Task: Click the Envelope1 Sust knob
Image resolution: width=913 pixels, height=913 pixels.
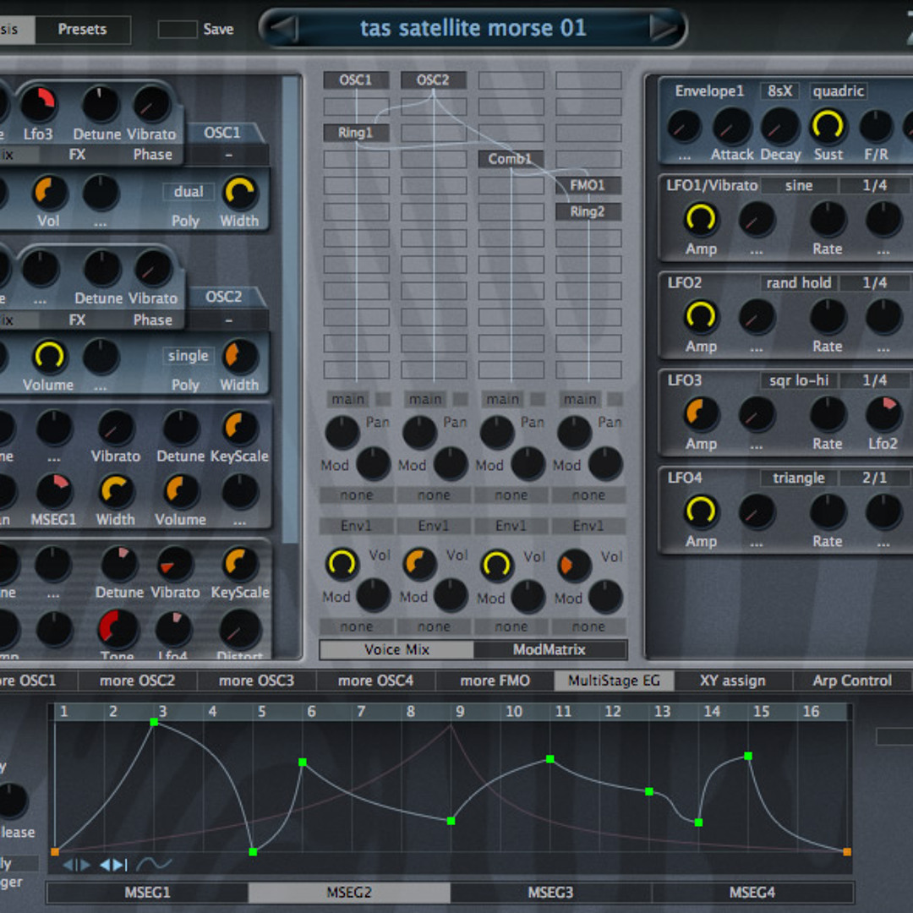Action: pos(828,126)
